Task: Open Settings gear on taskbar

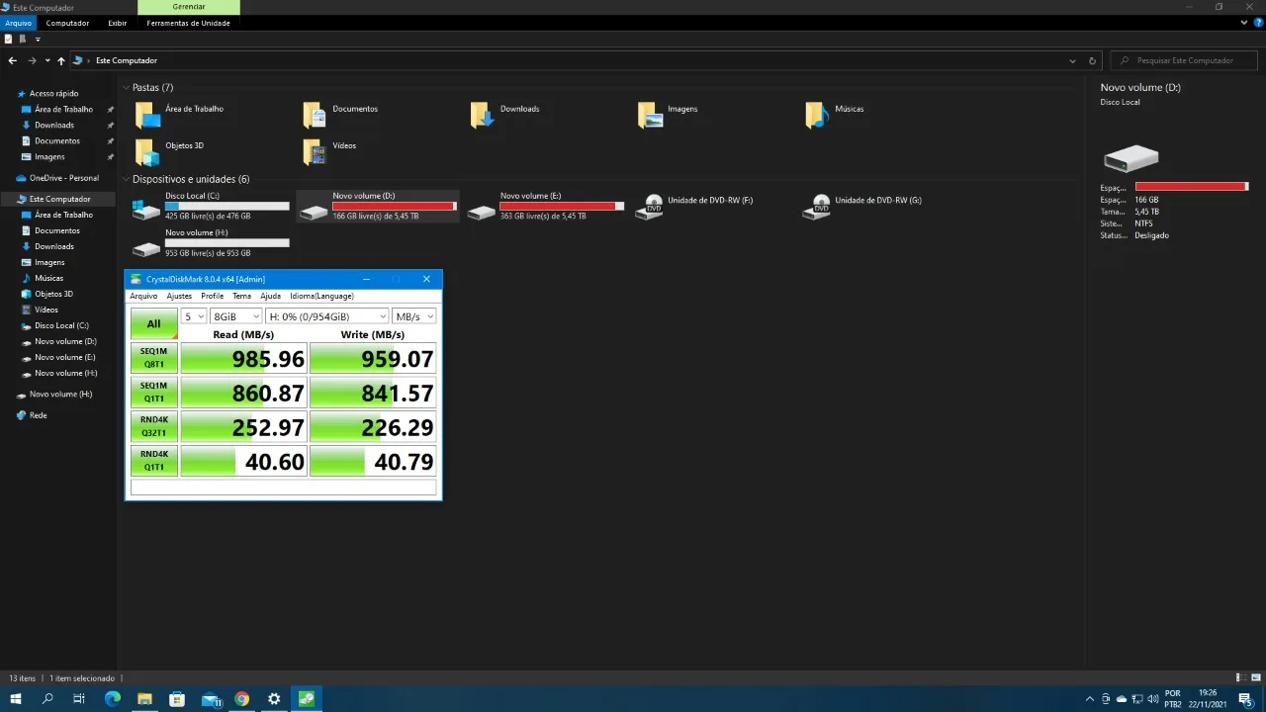Action: tap(274, 699)
